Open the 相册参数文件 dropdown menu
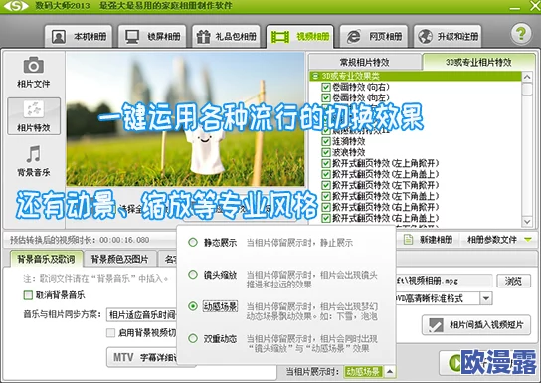This screenshot has height=383, width=541. 498,240
